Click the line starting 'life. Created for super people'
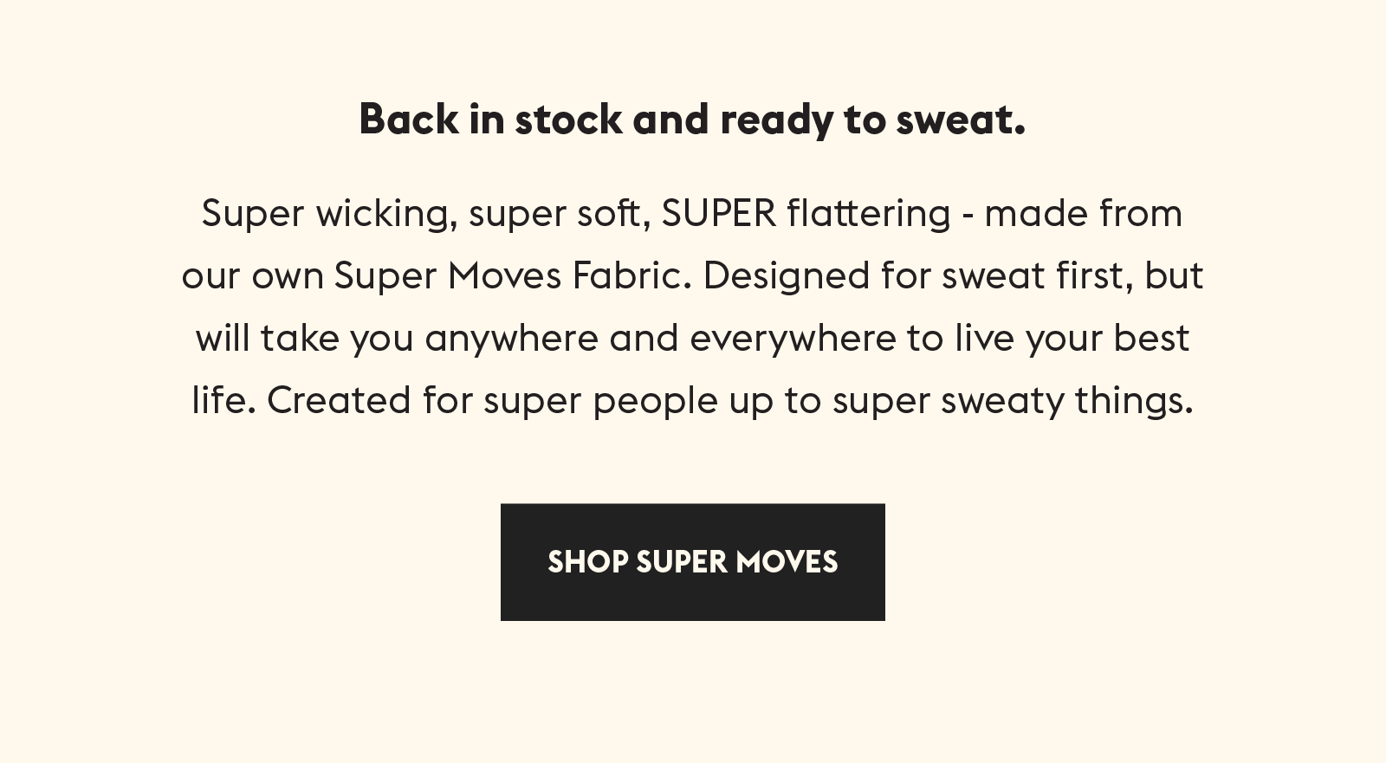 [692, 401]
